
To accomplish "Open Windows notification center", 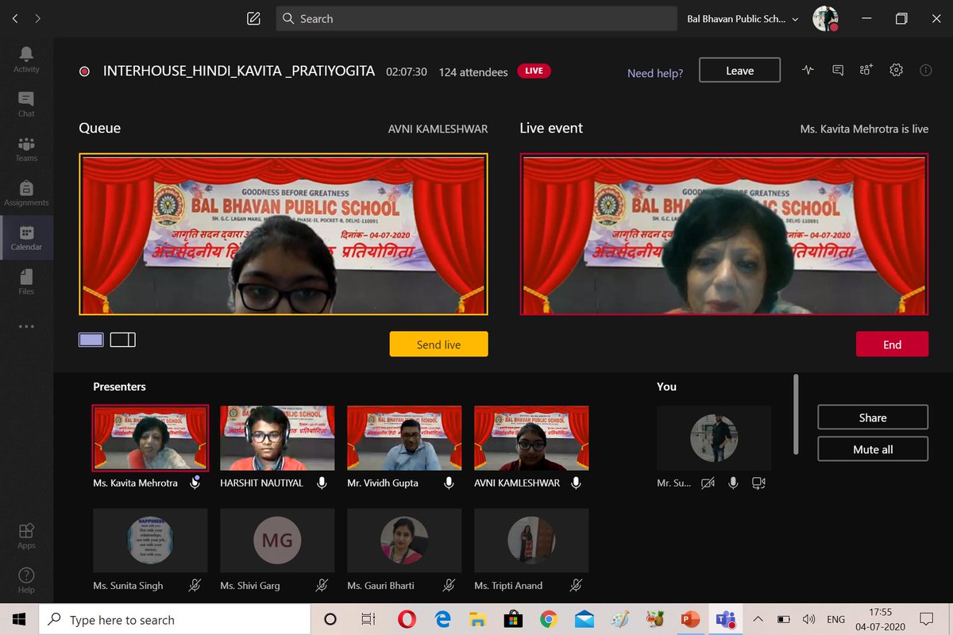I will pyautogui.click(x=926, y=619).
